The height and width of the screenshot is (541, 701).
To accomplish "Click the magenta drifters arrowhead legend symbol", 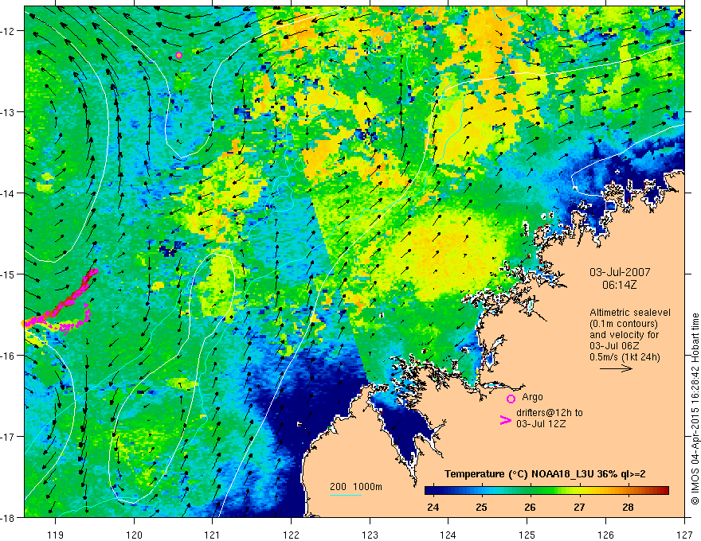I will (506, 420).
